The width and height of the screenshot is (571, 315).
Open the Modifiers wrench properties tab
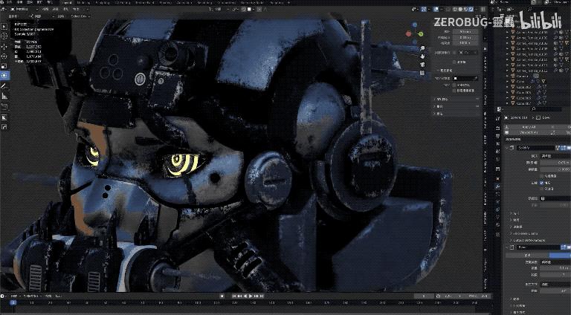(x=498, y=186)
